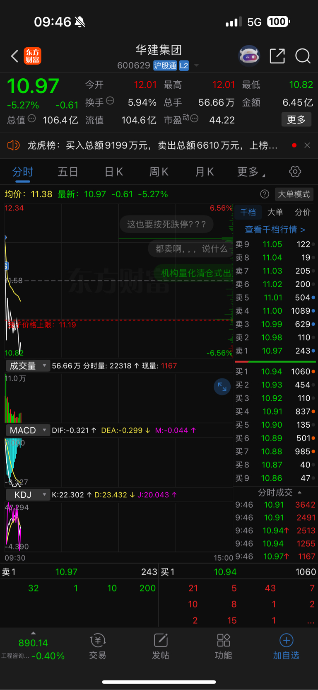Open 交易 in bottom bar
The height and width of the screenshot is (690, 318).
98,646
